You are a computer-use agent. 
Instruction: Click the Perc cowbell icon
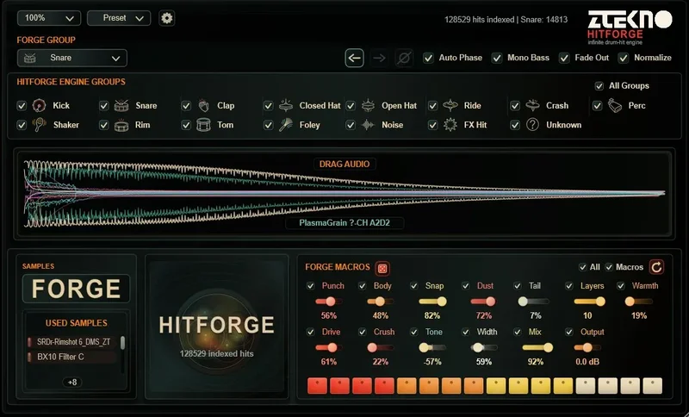(615, 105)
